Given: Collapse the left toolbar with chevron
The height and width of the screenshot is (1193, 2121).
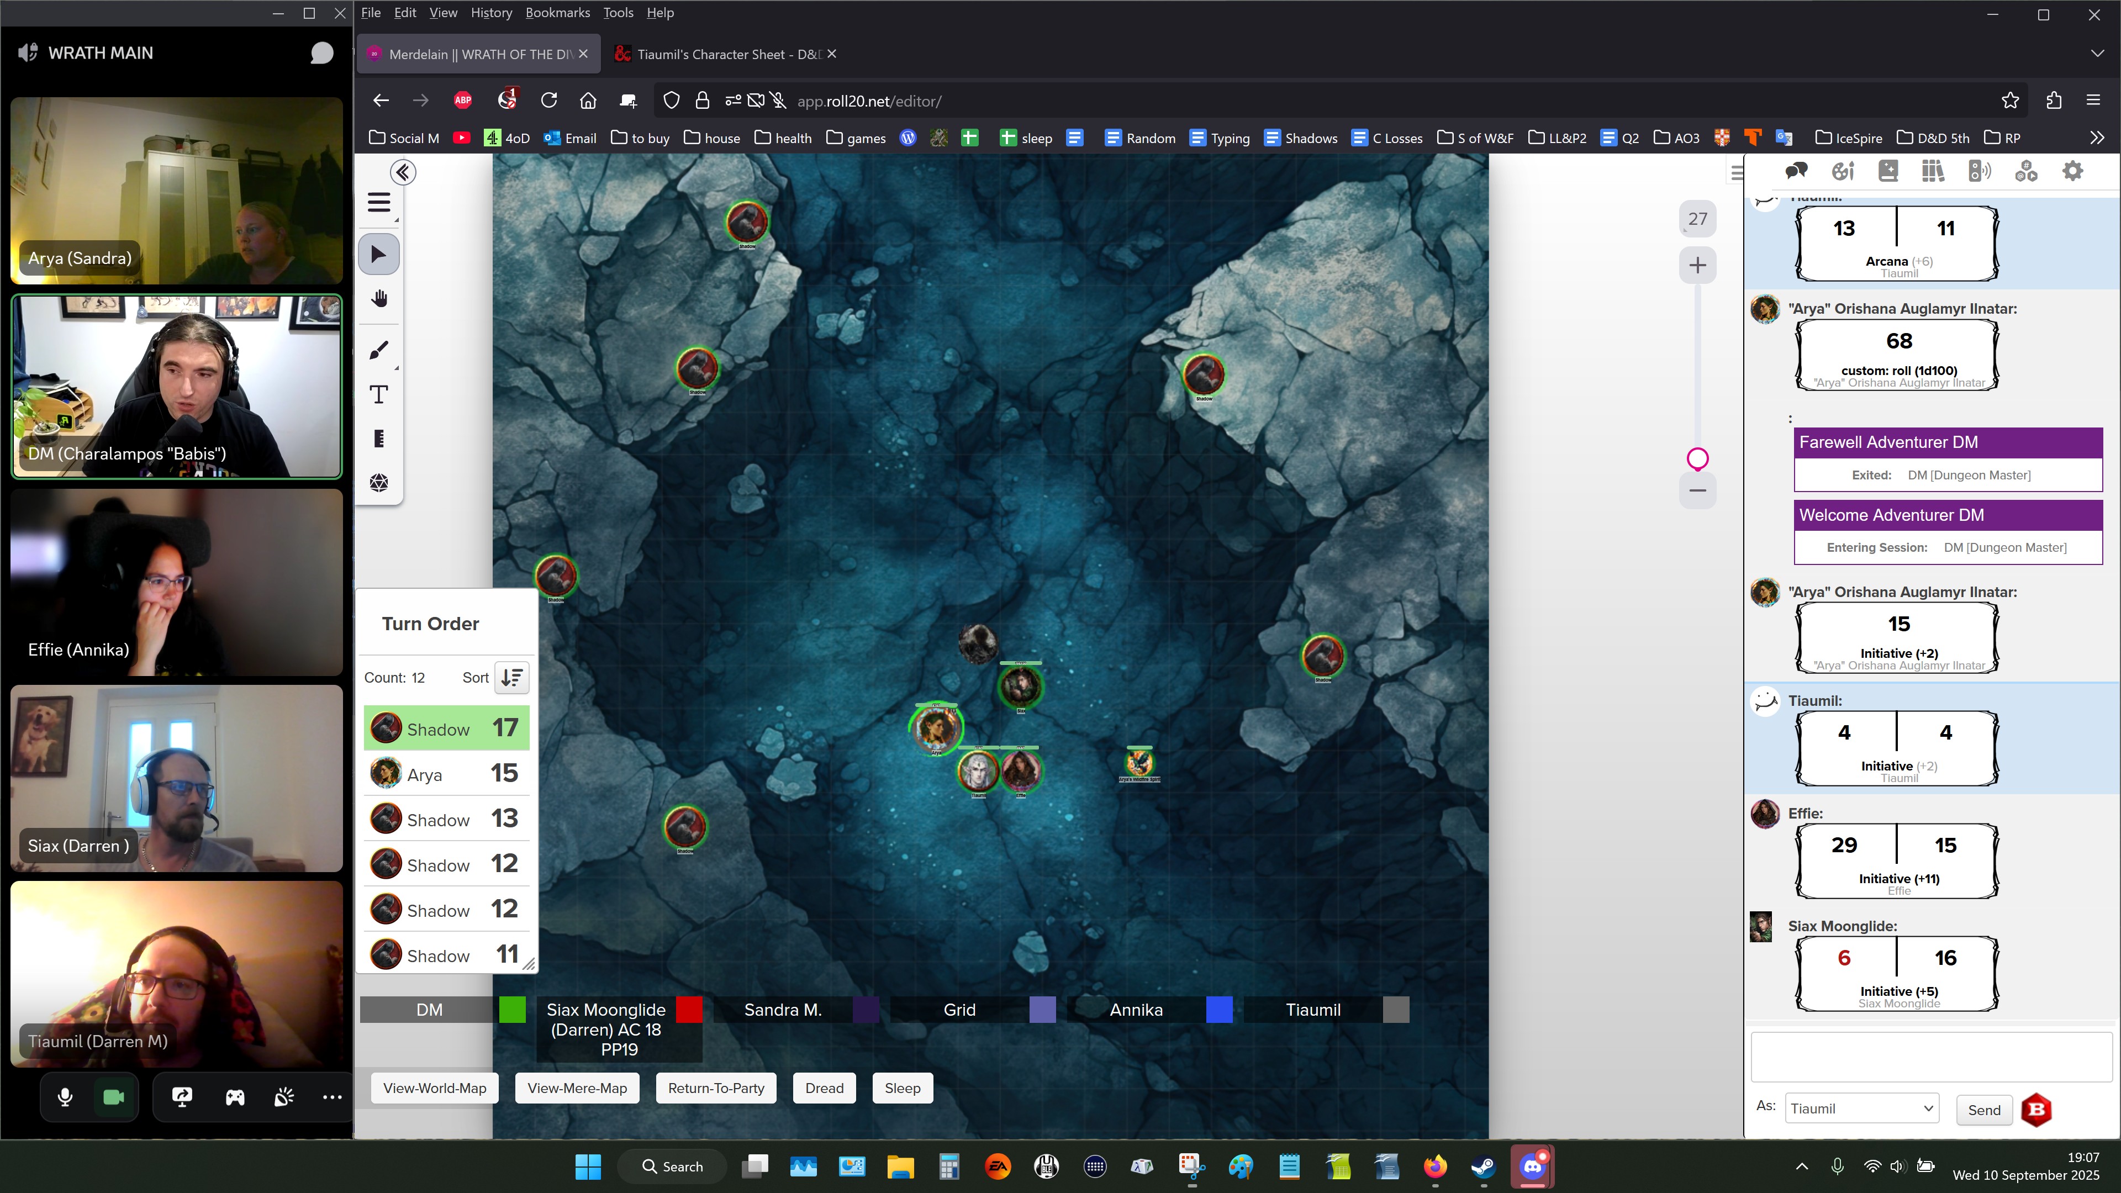Looking at the screenshot, I should [x=403, y=172].
